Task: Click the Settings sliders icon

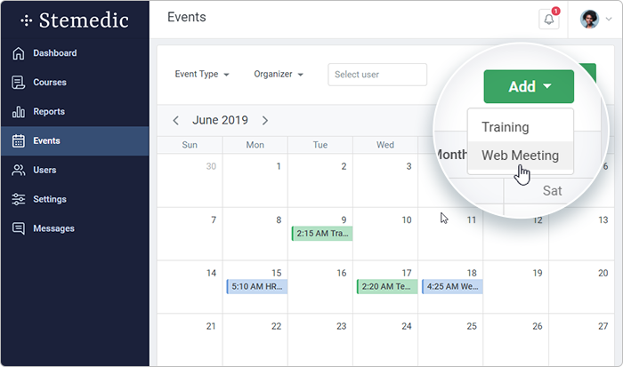Action: point(19,199)
